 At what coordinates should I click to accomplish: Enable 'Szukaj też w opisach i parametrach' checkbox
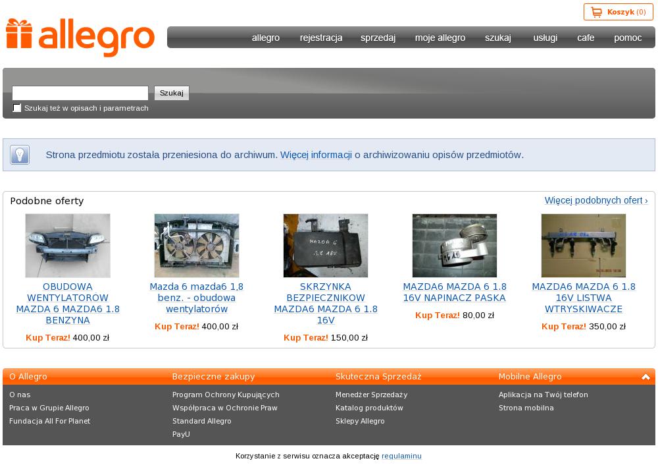(x=17, y=108)
